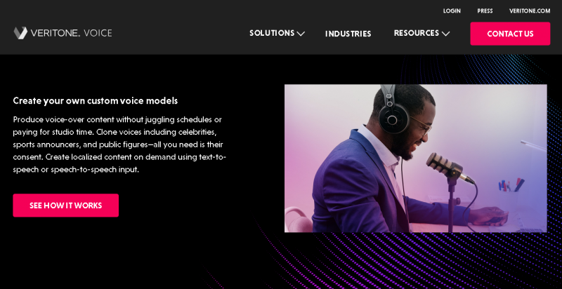Click the See How It Works button
Image resolution: width=562 pixels, height=289 pixels.
pyautogui.click(x=65, y=206)
